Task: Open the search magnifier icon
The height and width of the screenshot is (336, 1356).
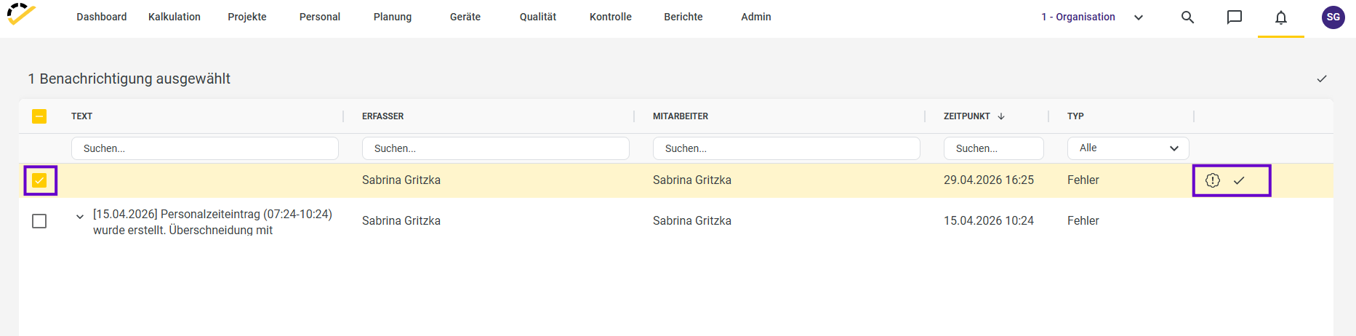Action: (x=1187, y=17)
